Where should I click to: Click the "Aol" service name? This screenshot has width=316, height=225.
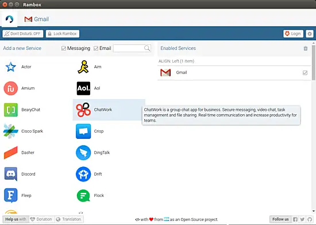97,88
